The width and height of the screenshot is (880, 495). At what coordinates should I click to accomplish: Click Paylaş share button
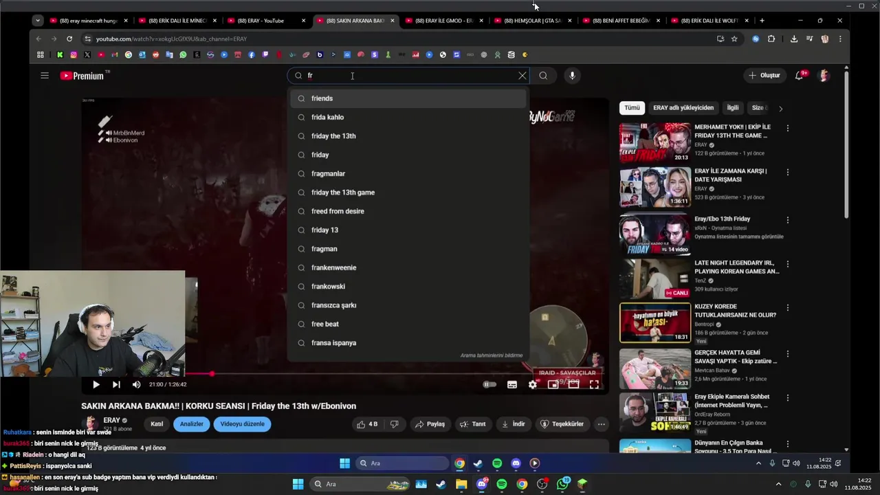[x=430, y=424]
